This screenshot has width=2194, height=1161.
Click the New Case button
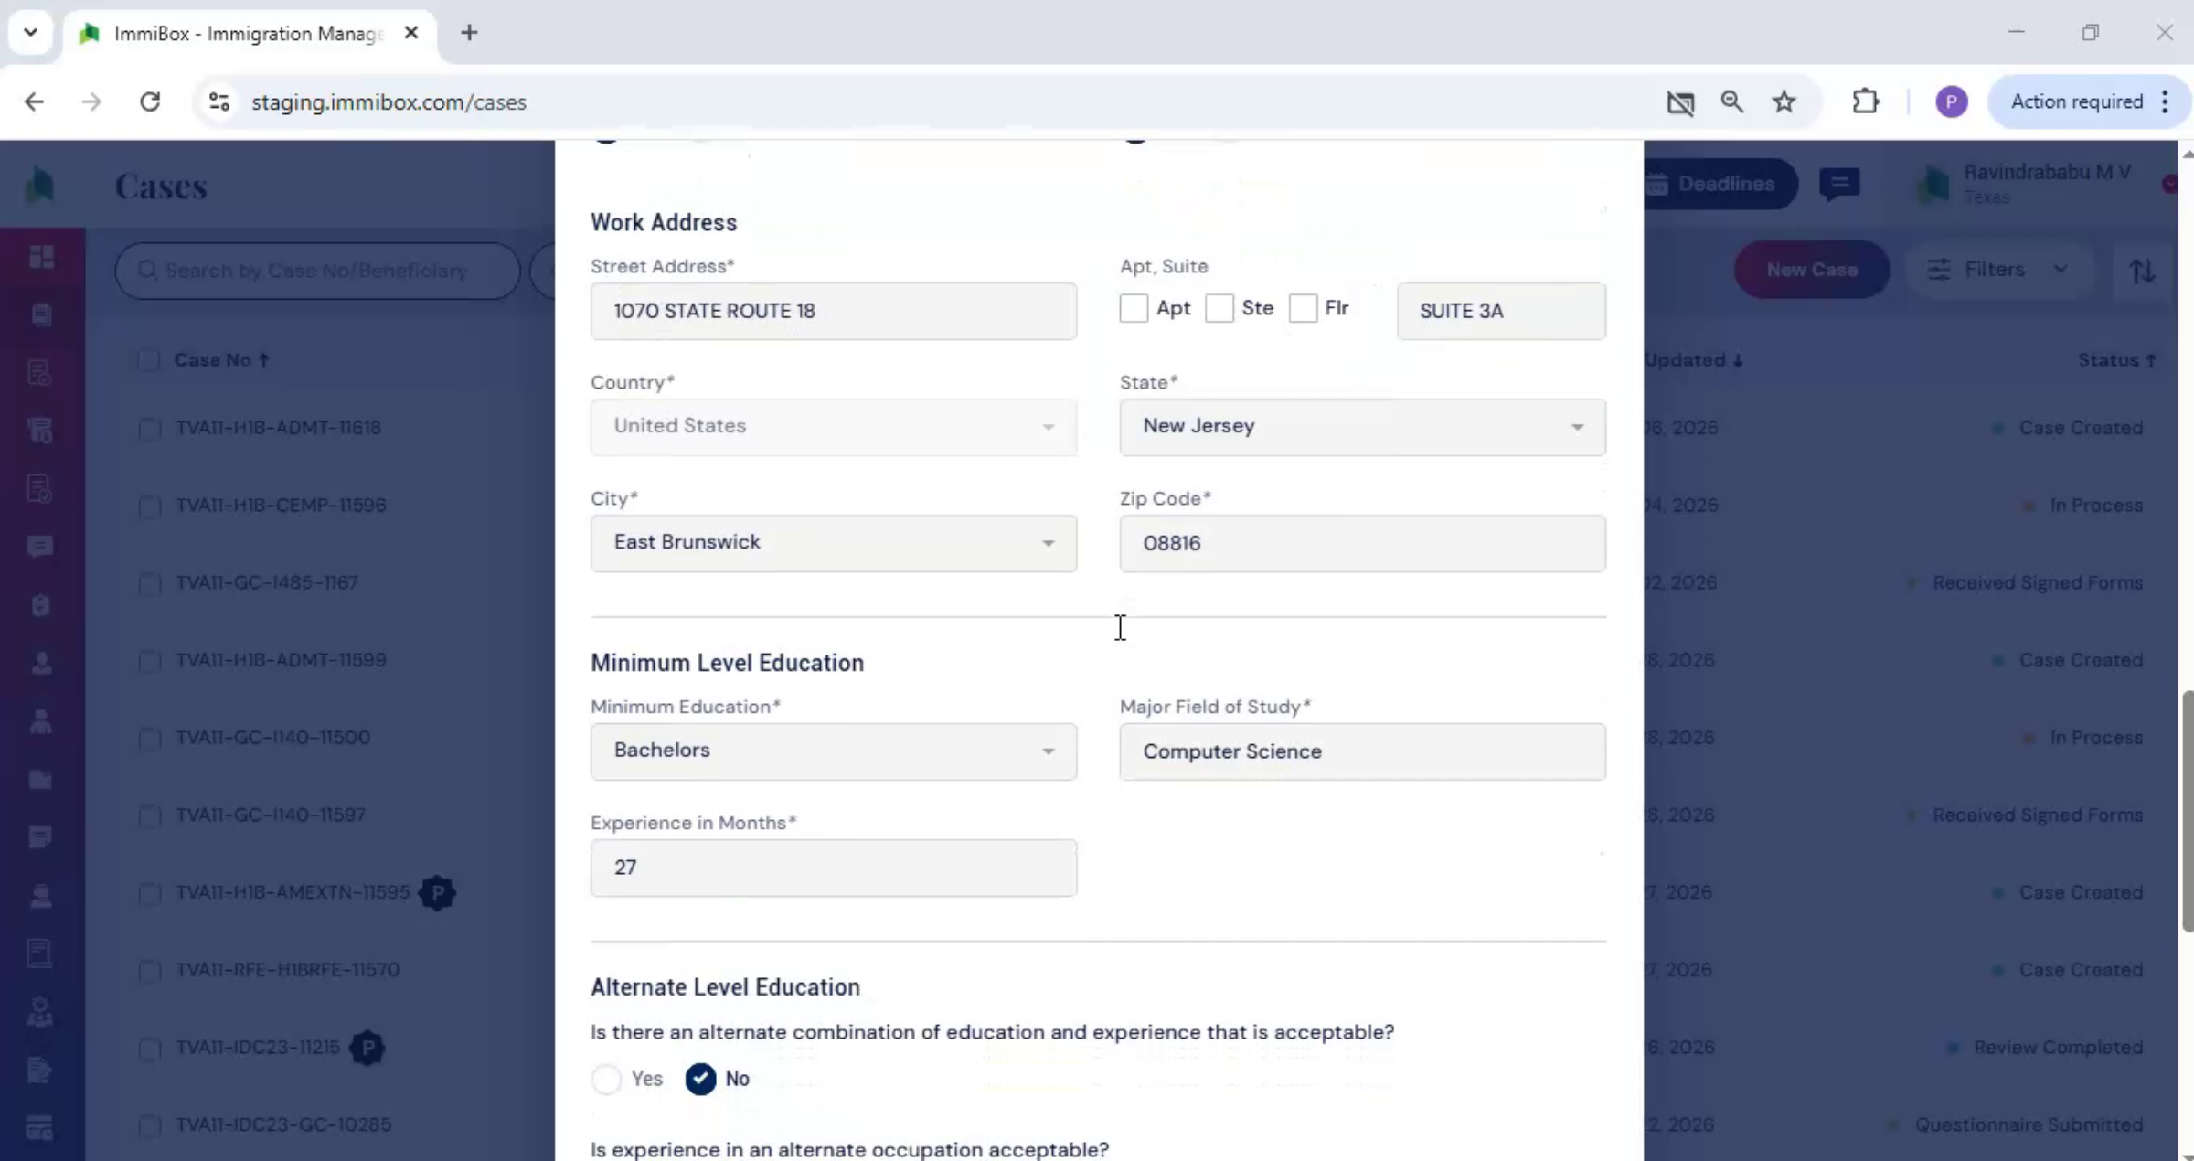tap(1812, 270)
